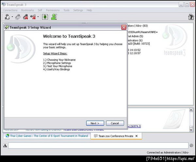Open the Bookmarks menu

[27, 10]
